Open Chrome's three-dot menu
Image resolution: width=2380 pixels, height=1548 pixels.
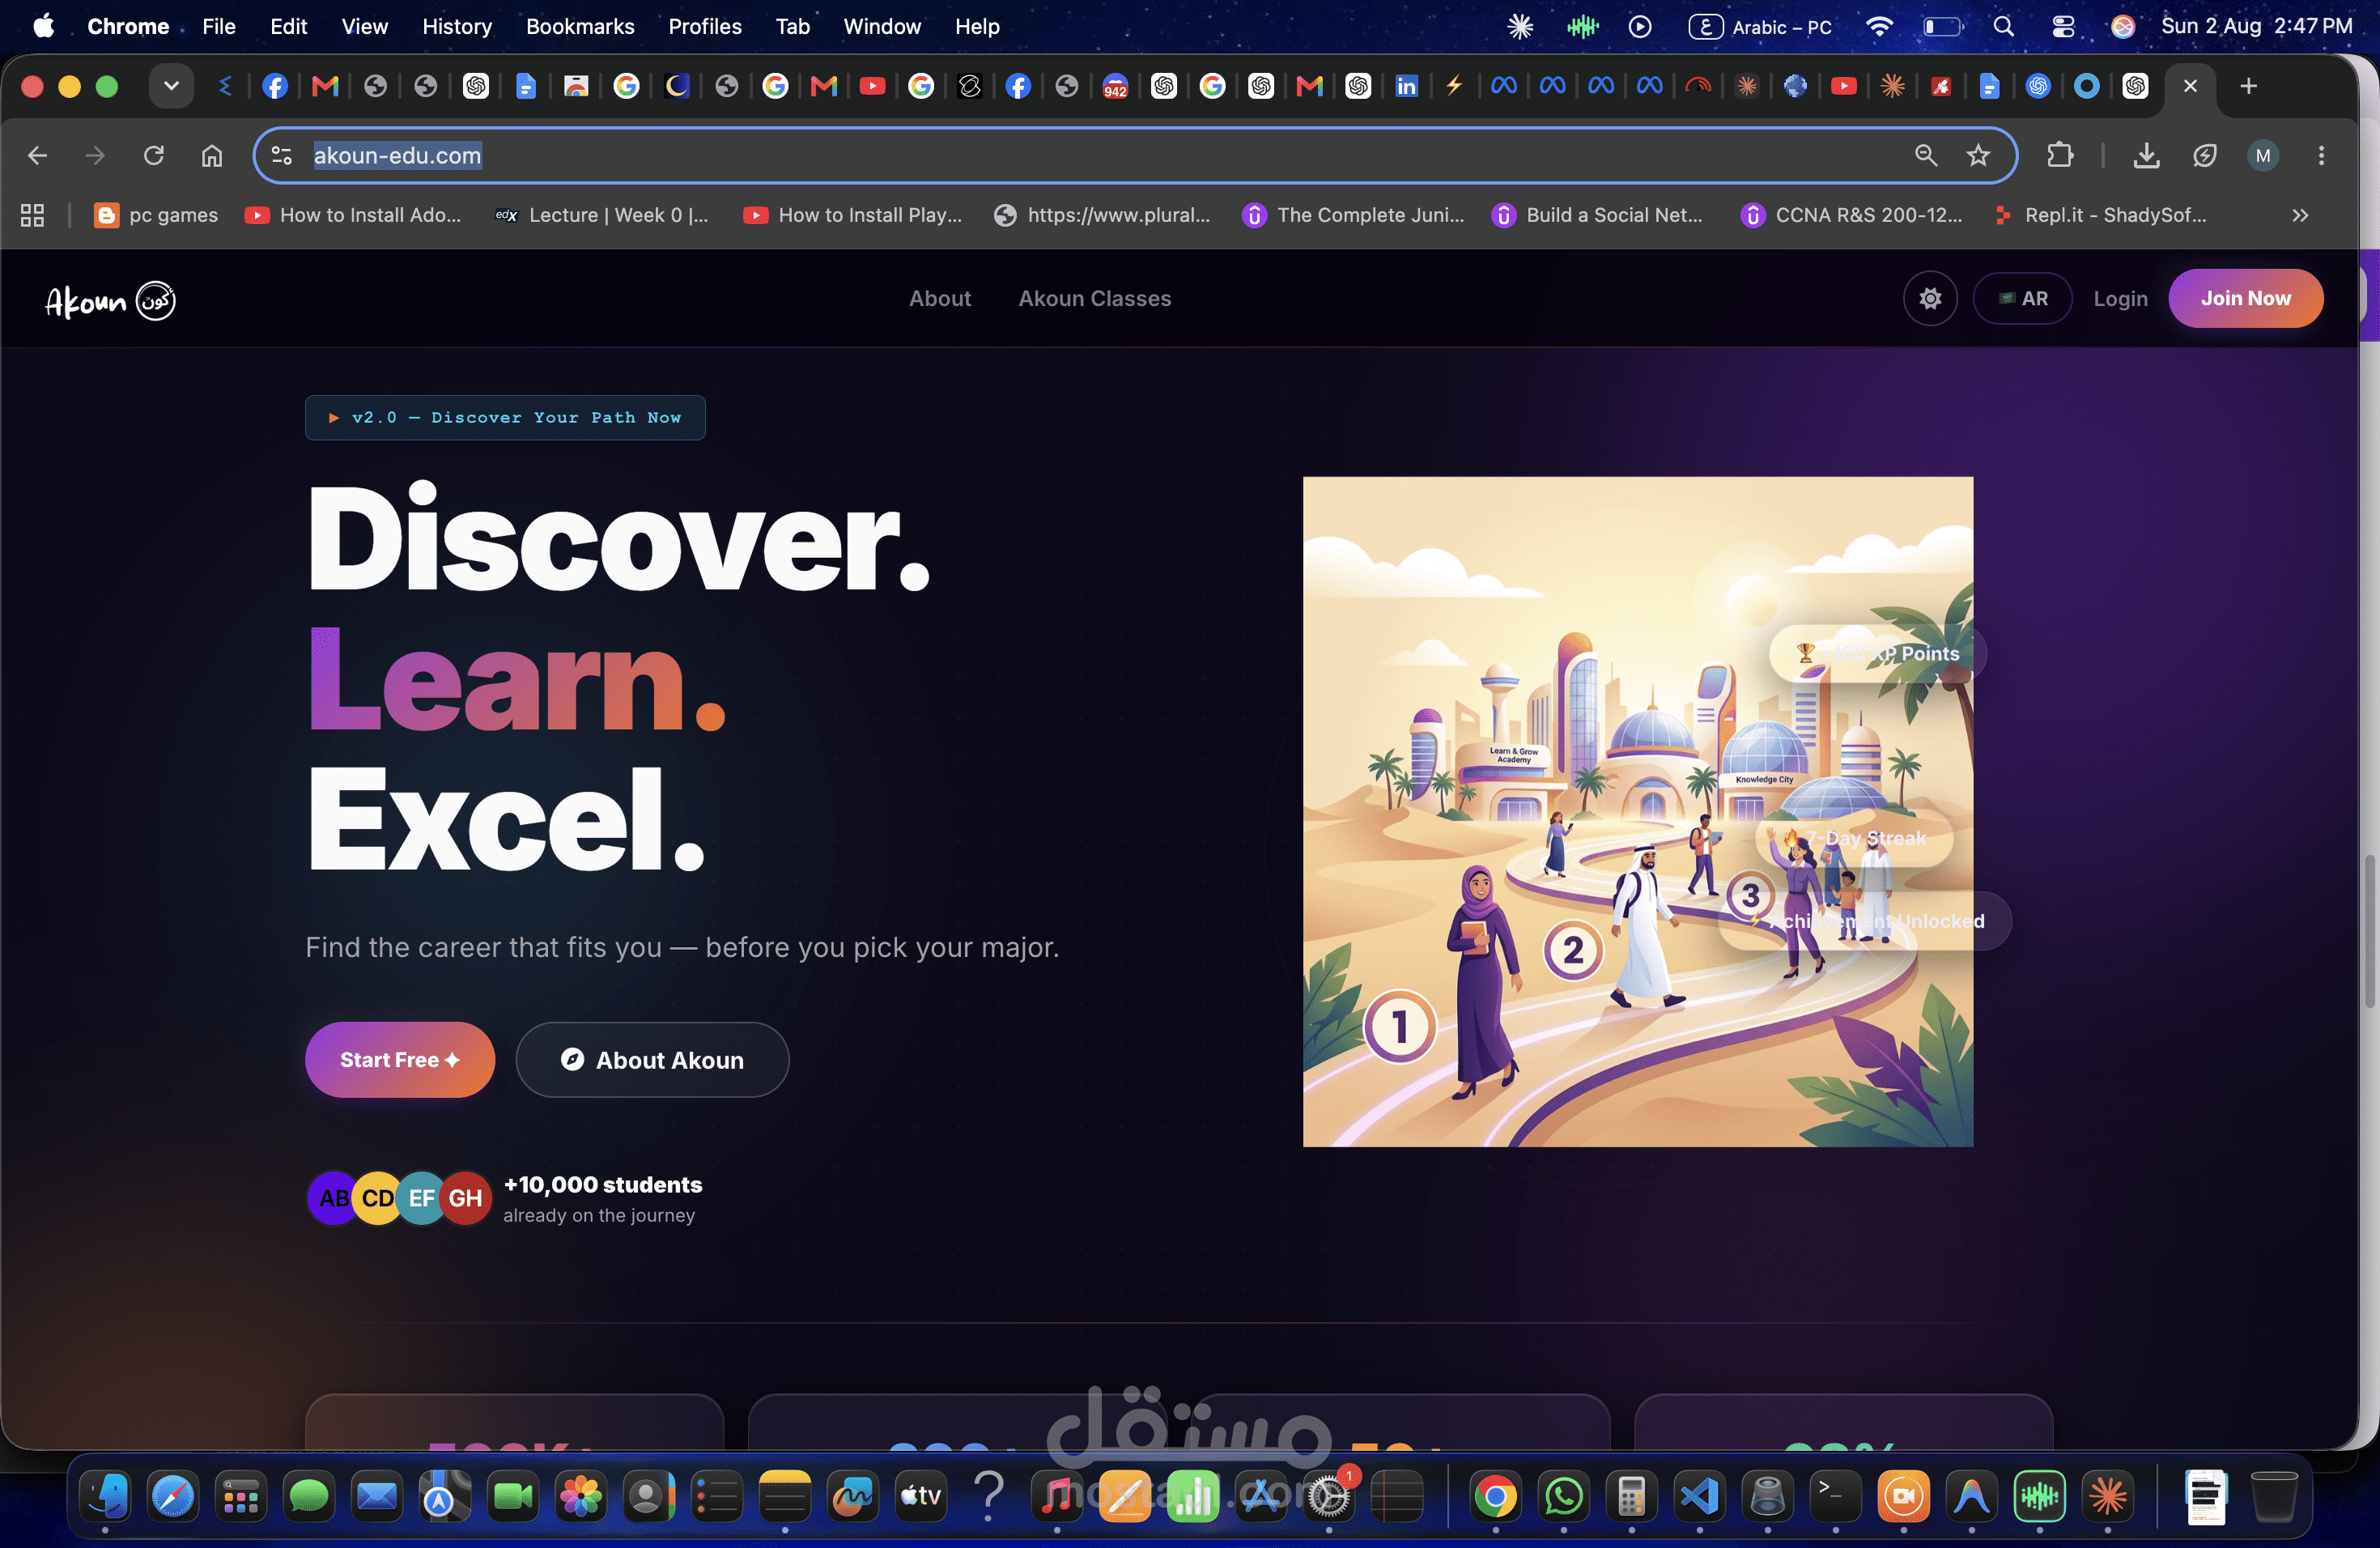2321,155
